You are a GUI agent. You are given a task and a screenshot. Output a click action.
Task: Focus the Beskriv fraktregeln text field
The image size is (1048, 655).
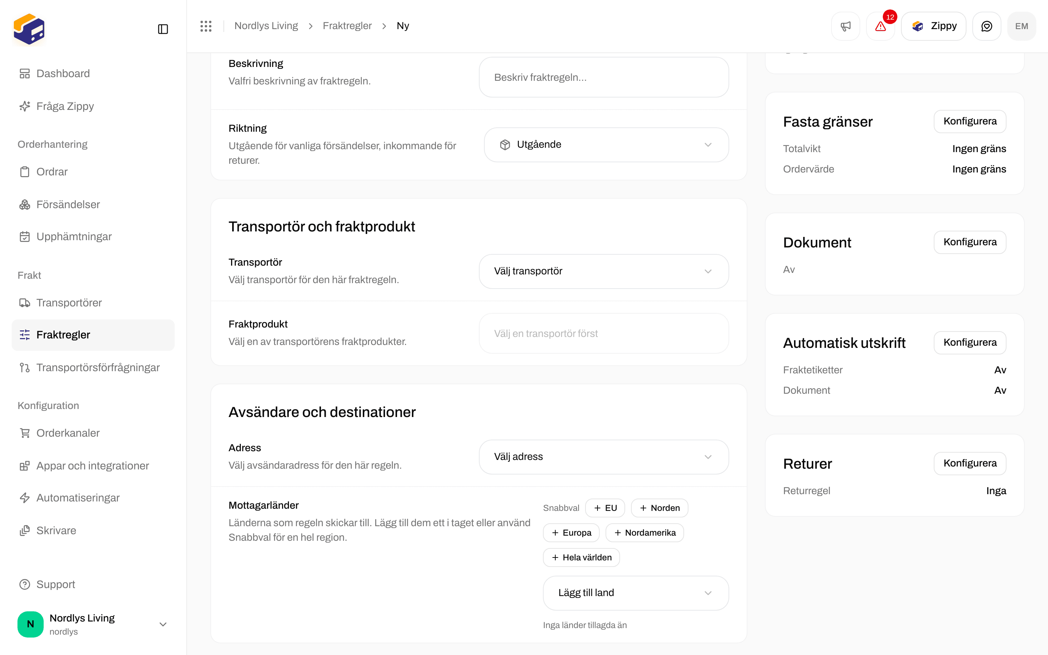[604, 78]
